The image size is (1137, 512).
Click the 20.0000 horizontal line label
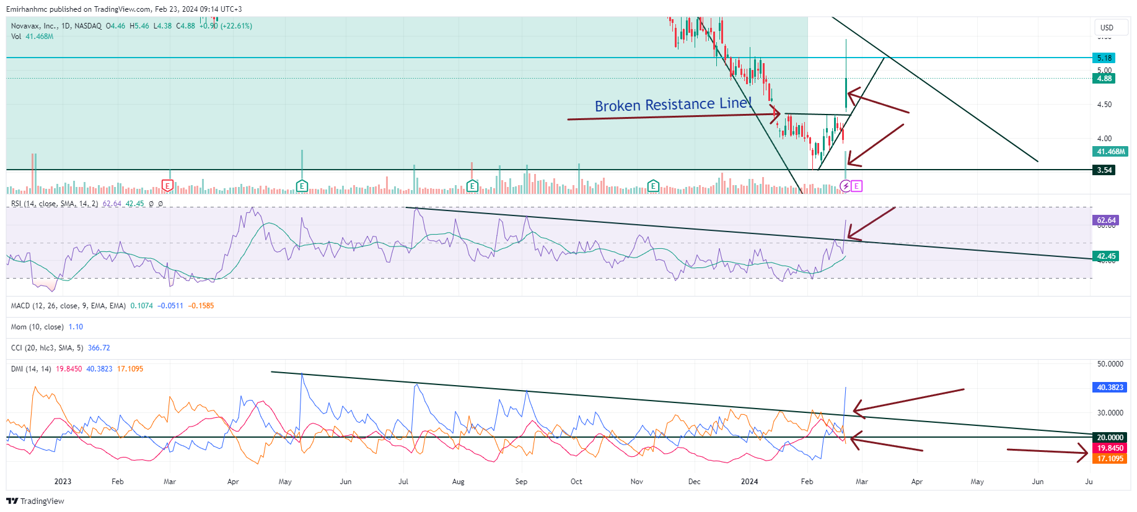pos(1110,437)
